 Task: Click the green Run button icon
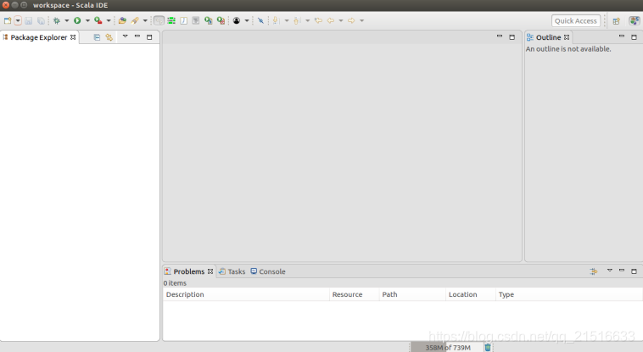77,20
